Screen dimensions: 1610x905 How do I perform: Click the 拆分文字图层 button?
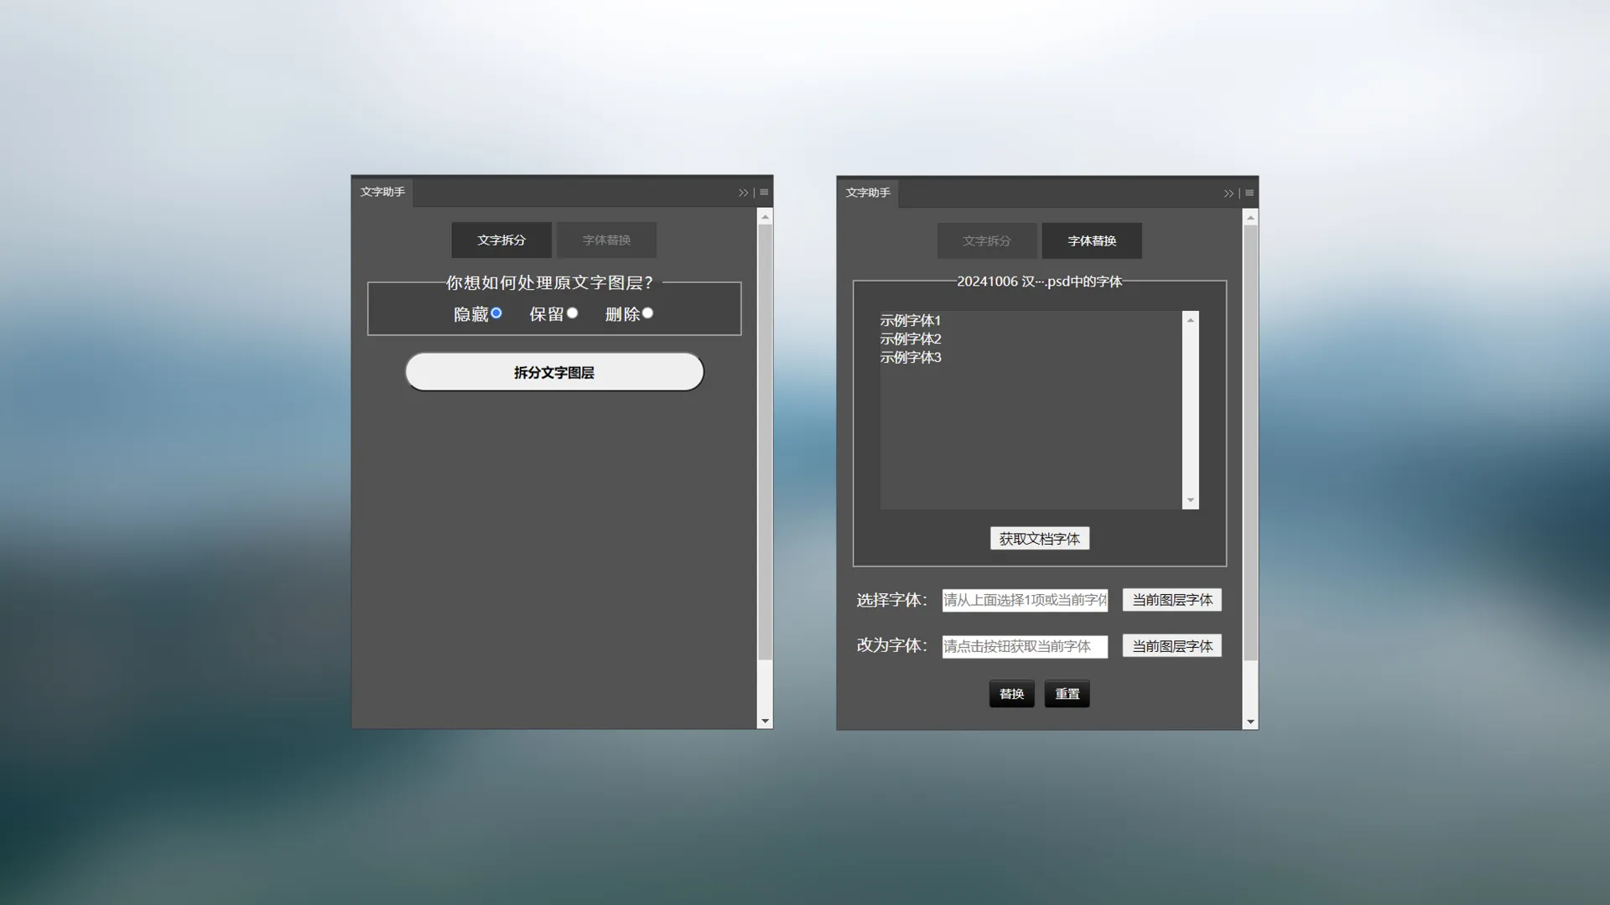click(x=554, y=371)
